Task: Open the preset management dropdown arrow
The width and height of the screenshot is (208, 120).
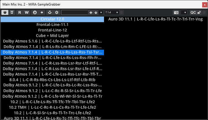Action: pos(101,12)
